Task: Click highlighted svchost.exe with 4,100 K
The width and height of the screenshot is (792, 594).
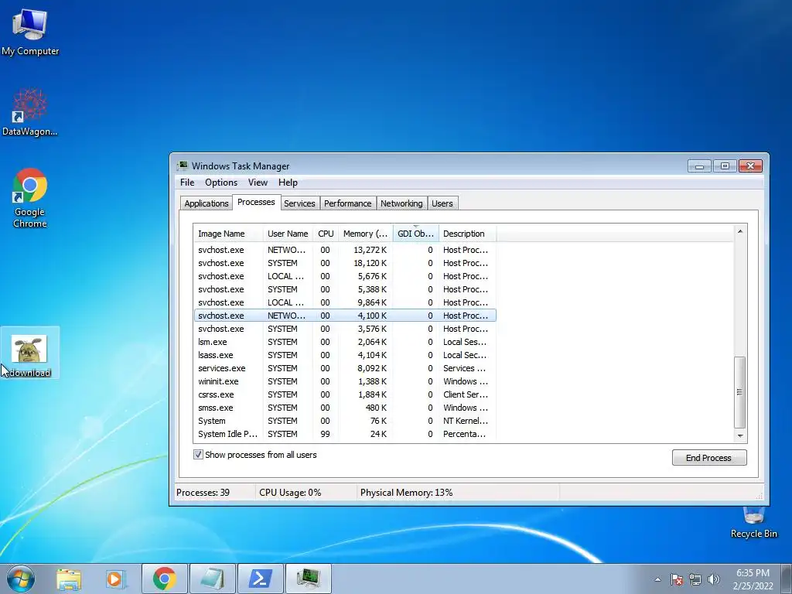Action: point(345,316)
